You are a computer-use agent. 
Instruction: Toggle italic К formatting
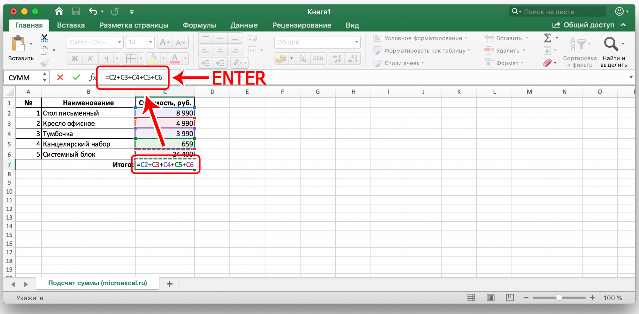[90, 58]
